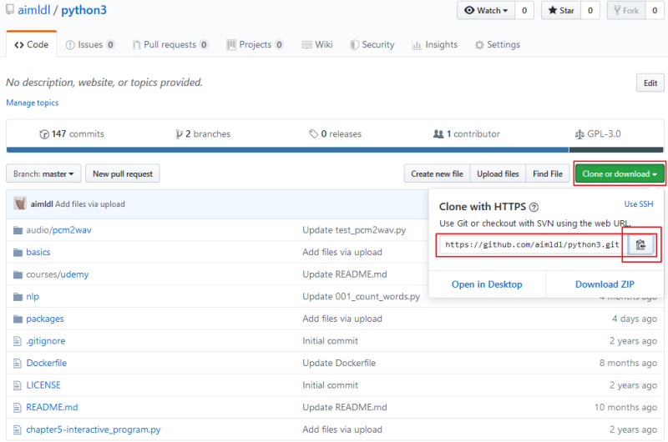Click the language breakdown color bar
The width and height of the screenshot is (668, 442).
coord(335,150)
